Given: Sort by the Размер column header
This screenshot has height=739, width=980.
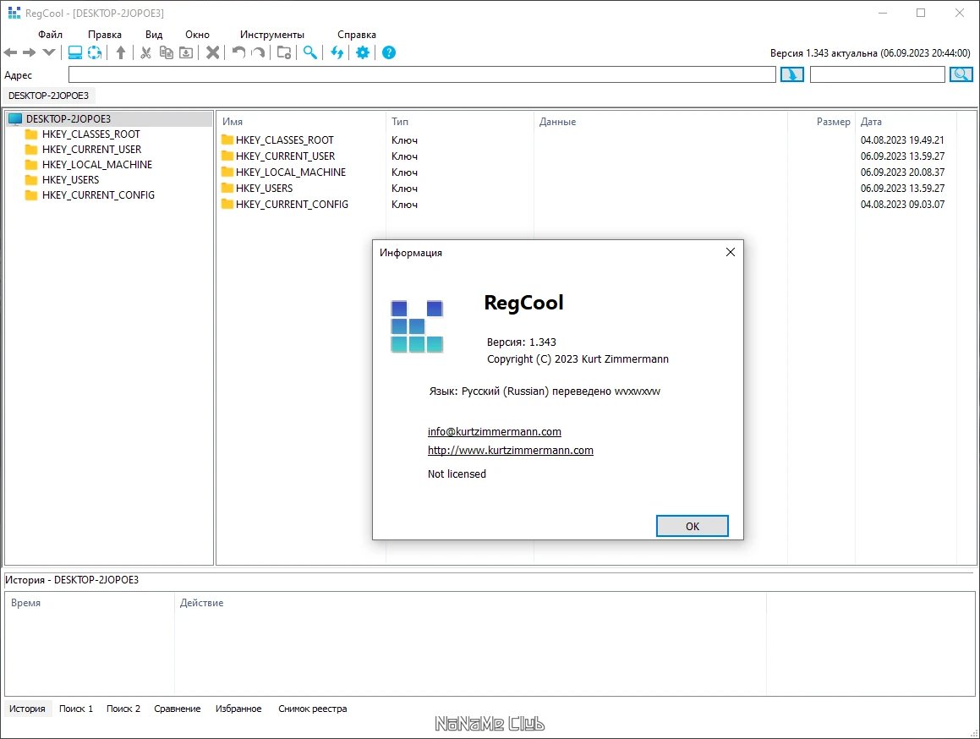Looking at the screenshot, I should (x=821, y=121).
